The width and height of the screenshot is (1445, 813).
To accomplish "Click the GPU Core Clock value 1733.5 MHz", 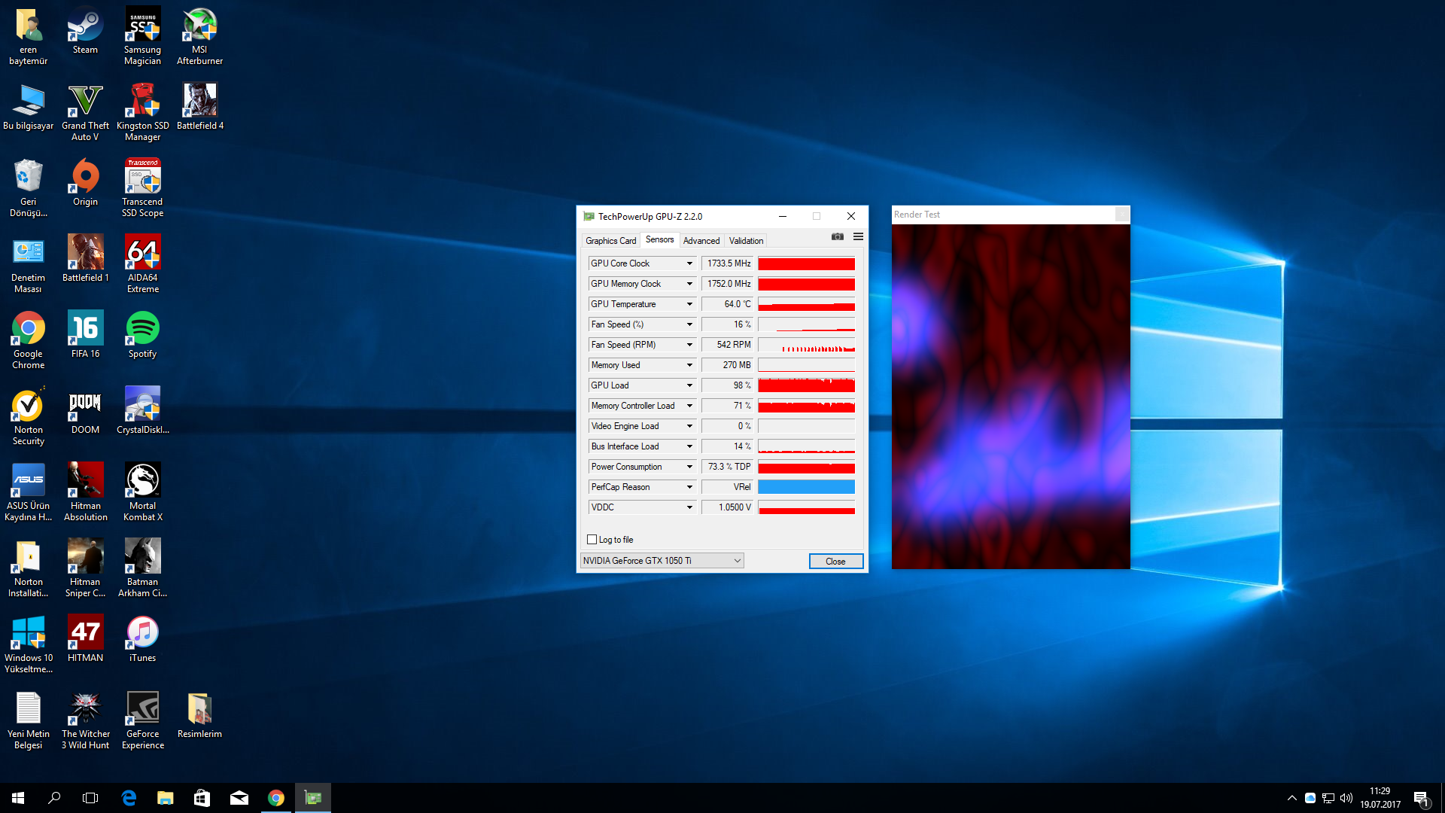I will coord(728,263).
